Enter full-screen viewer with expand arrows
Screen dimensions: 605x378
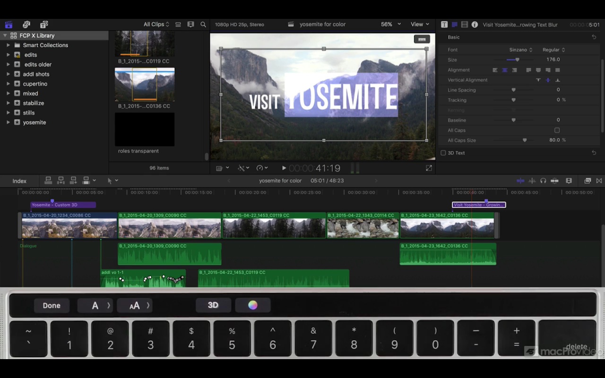click(429, 168)
